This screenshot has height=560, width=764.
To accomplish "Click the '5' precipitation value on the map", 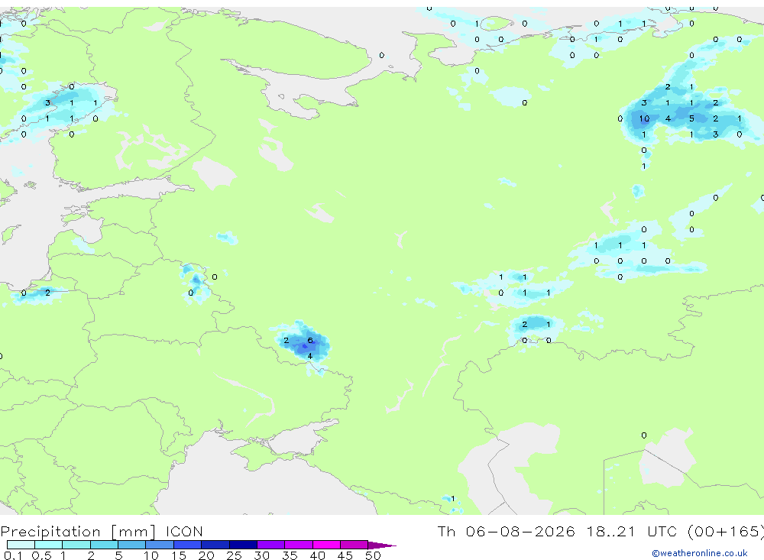I will tap(691, 118).
